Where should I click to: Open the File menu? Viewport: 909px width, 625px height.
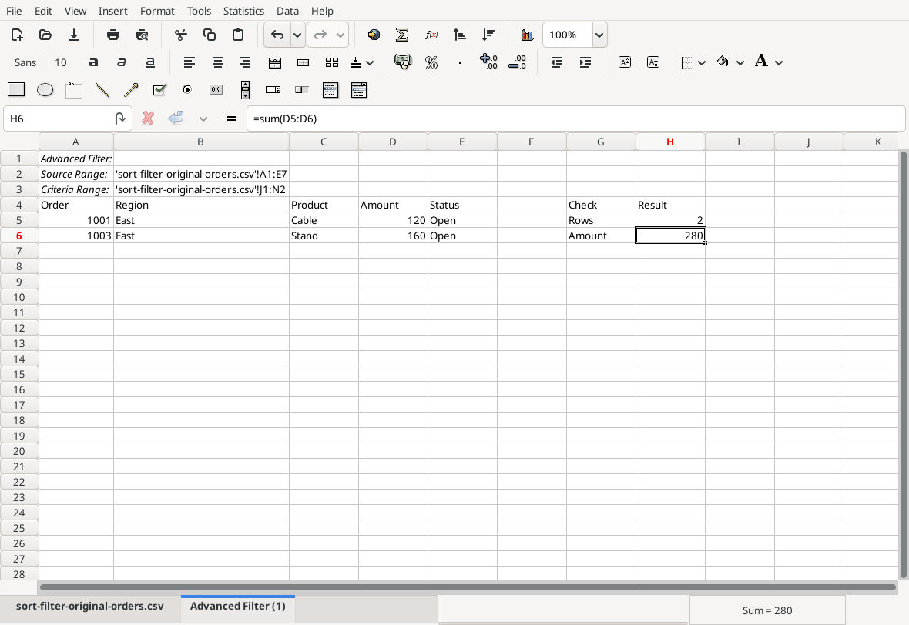coord(14,11)
